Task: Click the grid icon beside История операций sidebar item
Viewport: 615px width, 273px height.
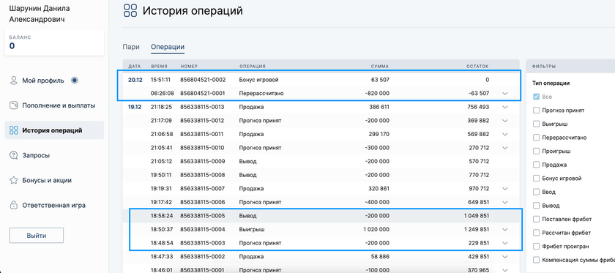Action: [x=14, y=130]
